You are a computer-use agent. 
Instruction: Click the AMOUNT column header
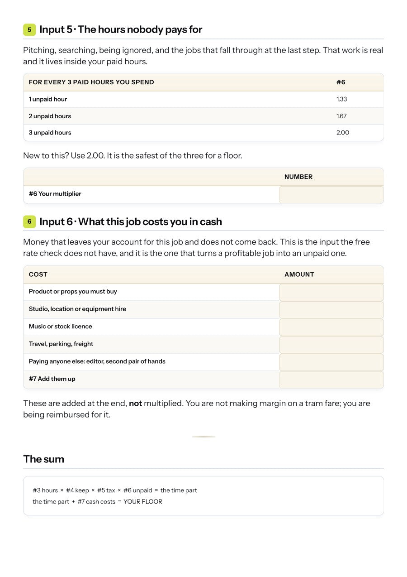point(299,274)
